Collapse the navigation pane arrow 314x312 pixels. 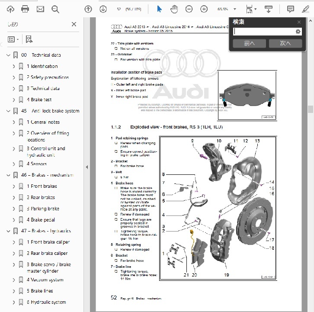point(87,167)
